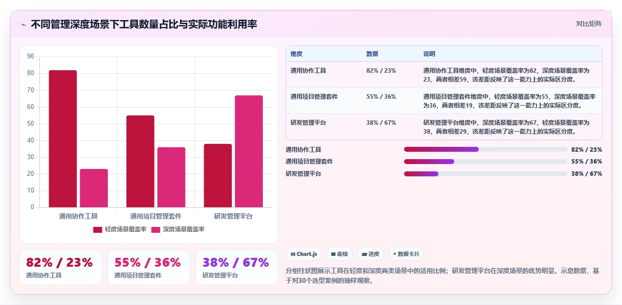The height and width of the screenshot is (305, 622).
Task: Click the 38% / 67% value beside progress bar
Action: pyautogui.click(x=587, y=174)
